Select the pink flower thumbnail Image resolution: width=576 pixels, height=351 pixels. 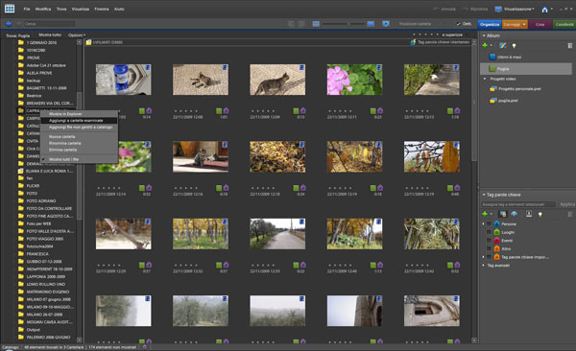pyautogui.click(x=354, y=80)
